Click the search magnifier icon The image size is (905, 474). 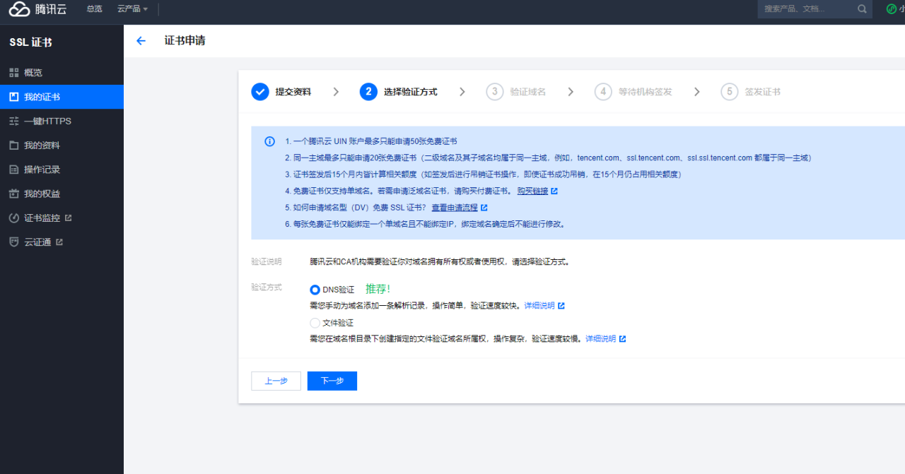point(862,9)
